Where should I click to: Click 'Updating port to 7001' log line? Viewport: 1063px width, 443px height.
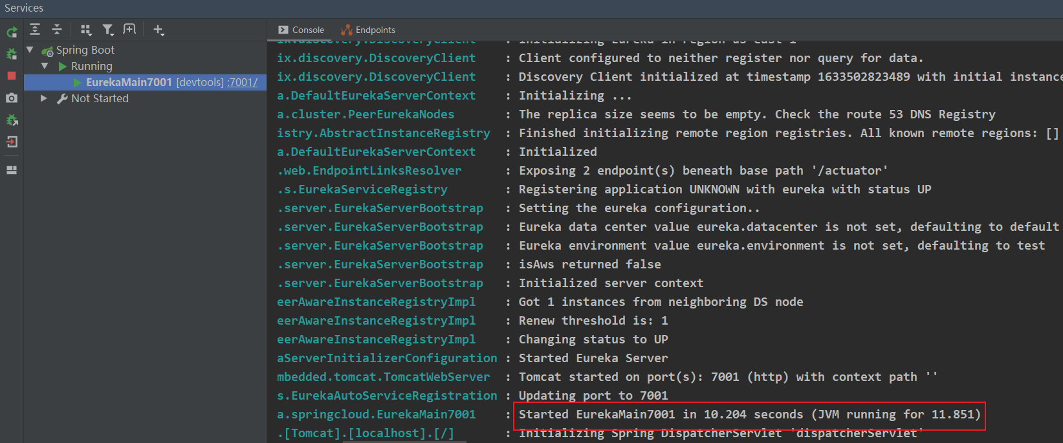593,396
